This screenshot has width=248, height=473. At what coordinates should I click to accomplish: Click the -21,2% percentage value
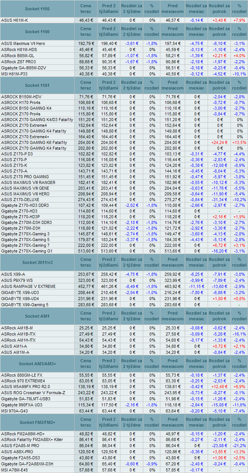click(x=239, y=446)
